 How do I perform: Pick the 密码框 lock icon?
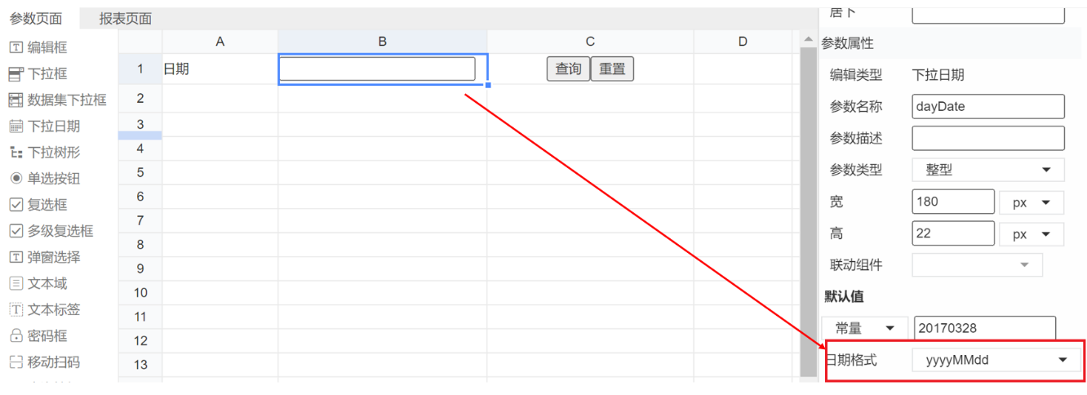16,335
